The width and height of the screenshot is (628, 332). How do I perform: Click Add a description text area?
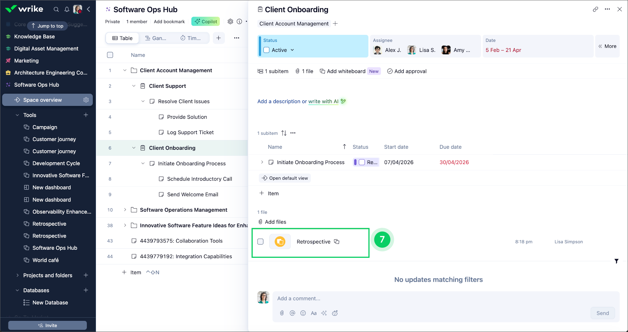point(282,101)
